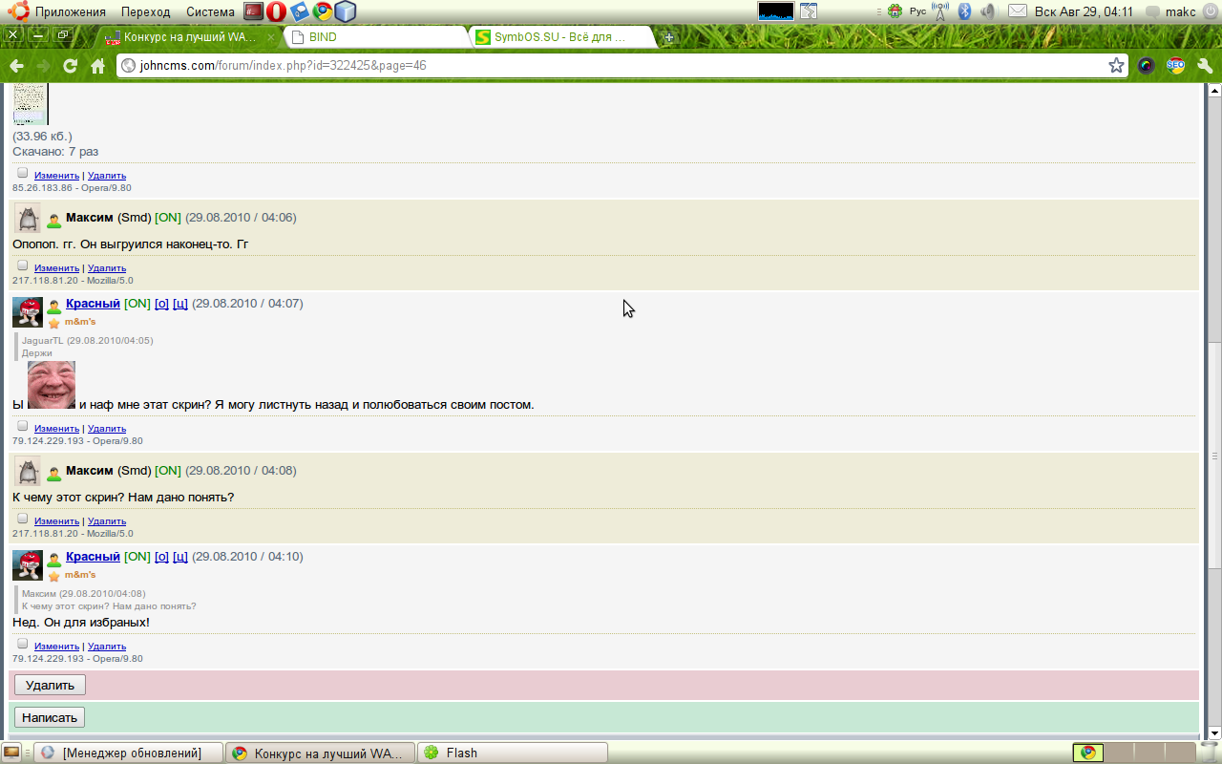Open the Приложения menu

click(71, 11)
